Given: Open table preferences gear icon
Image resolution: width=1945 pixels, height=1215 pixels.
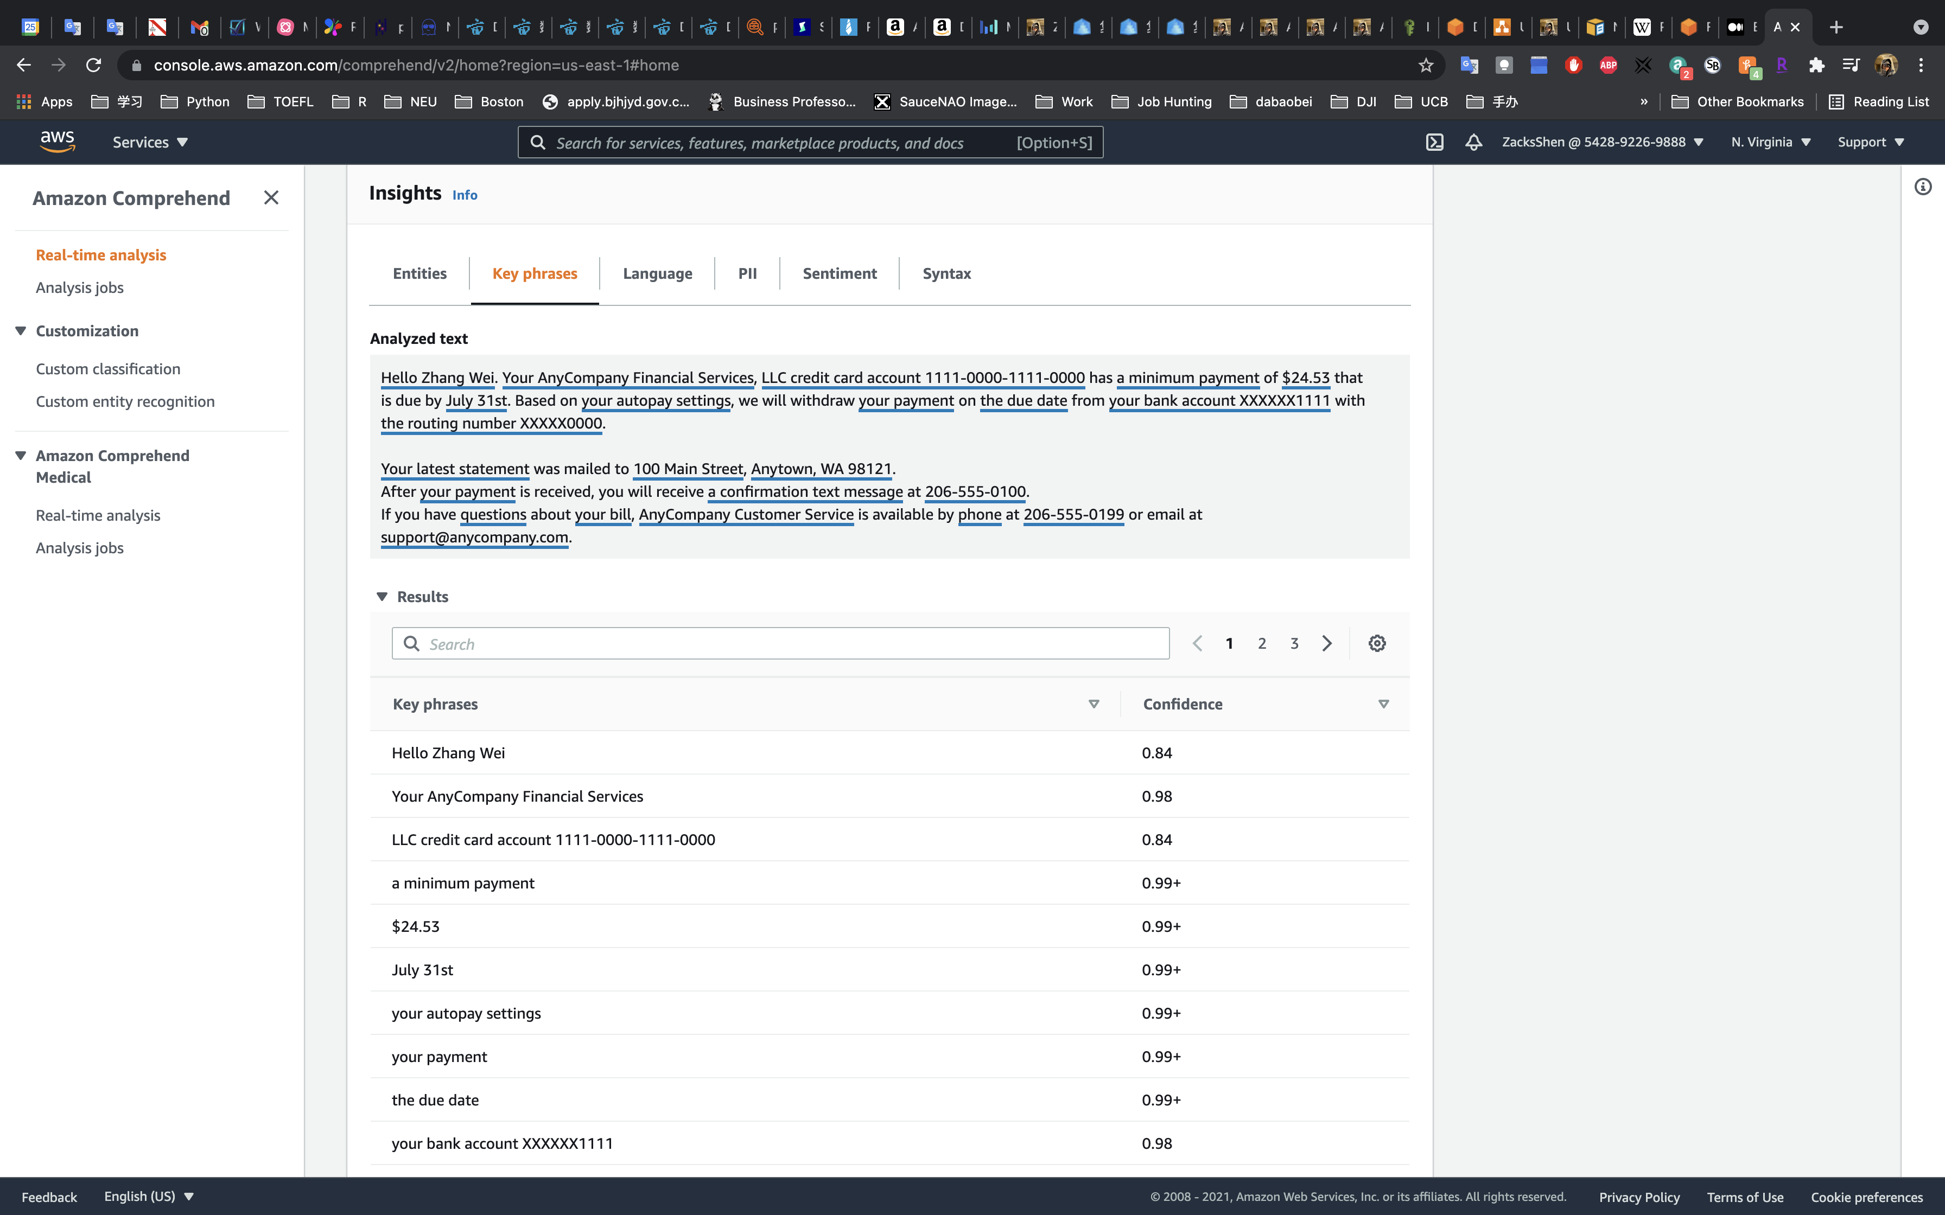Looking at the screenshot, I should pyautogui.click(x=1377, y=644).
